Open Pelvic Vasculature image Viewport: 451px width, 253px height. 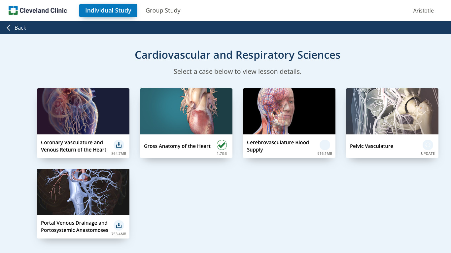coord(392,111)
